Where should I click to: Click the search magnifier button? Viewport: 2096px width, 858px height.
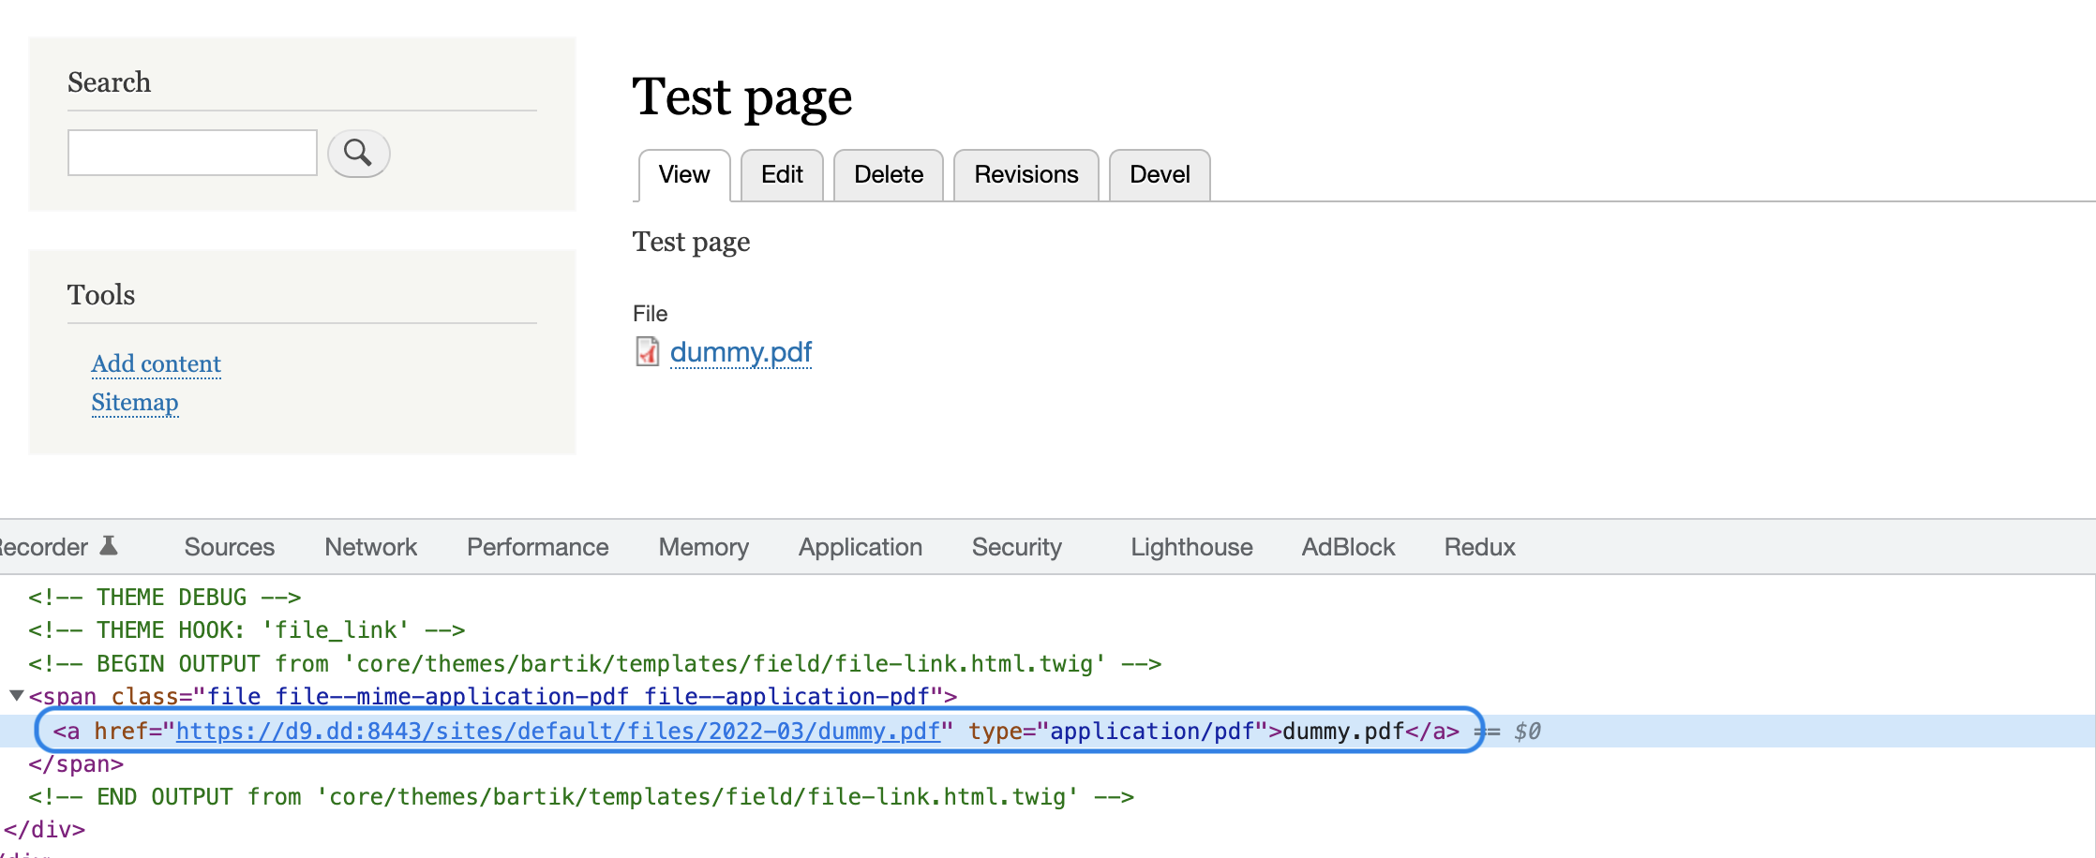(358, 153)
